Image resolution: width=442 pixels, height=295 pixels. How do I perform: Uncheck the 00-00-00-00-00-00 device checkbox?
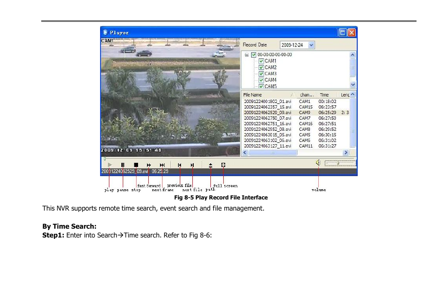(254, 55)
